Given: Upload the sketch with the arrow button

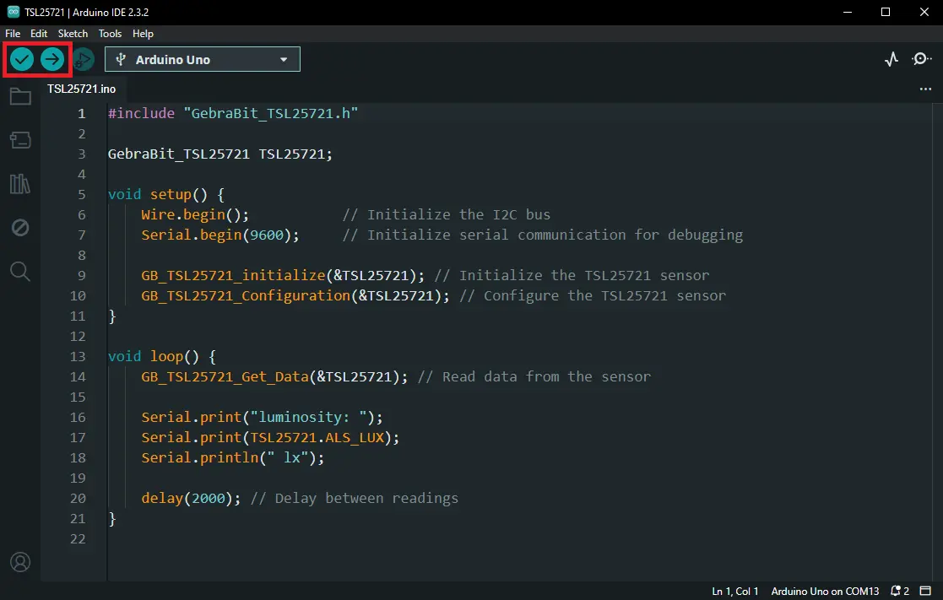Looking at the screenshot, I should click(52, 59).
